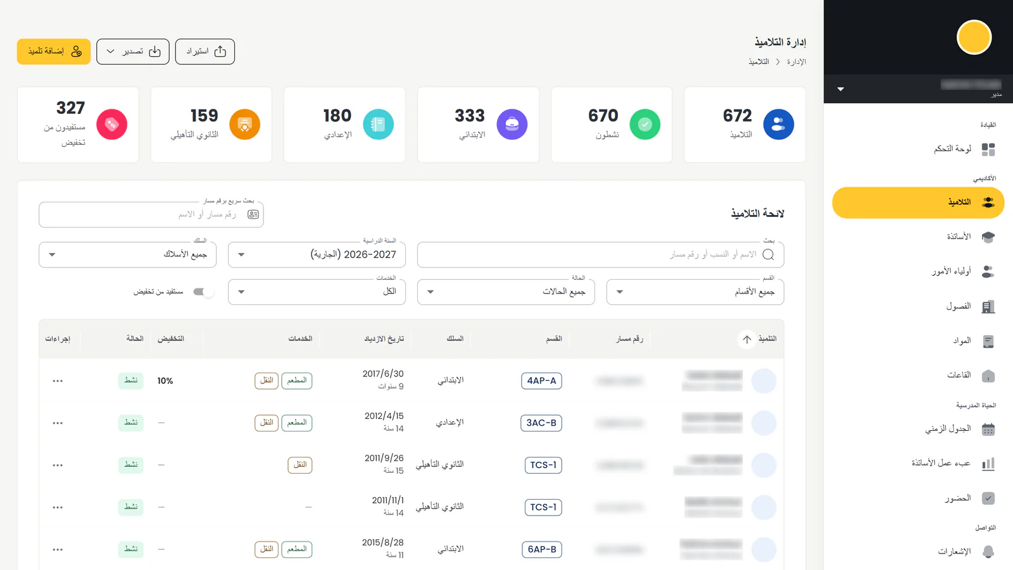This screenshot has height=570, width=1013.
Task: Click the الإدارة breadcrumb link
Action: (x=796, y=62)
